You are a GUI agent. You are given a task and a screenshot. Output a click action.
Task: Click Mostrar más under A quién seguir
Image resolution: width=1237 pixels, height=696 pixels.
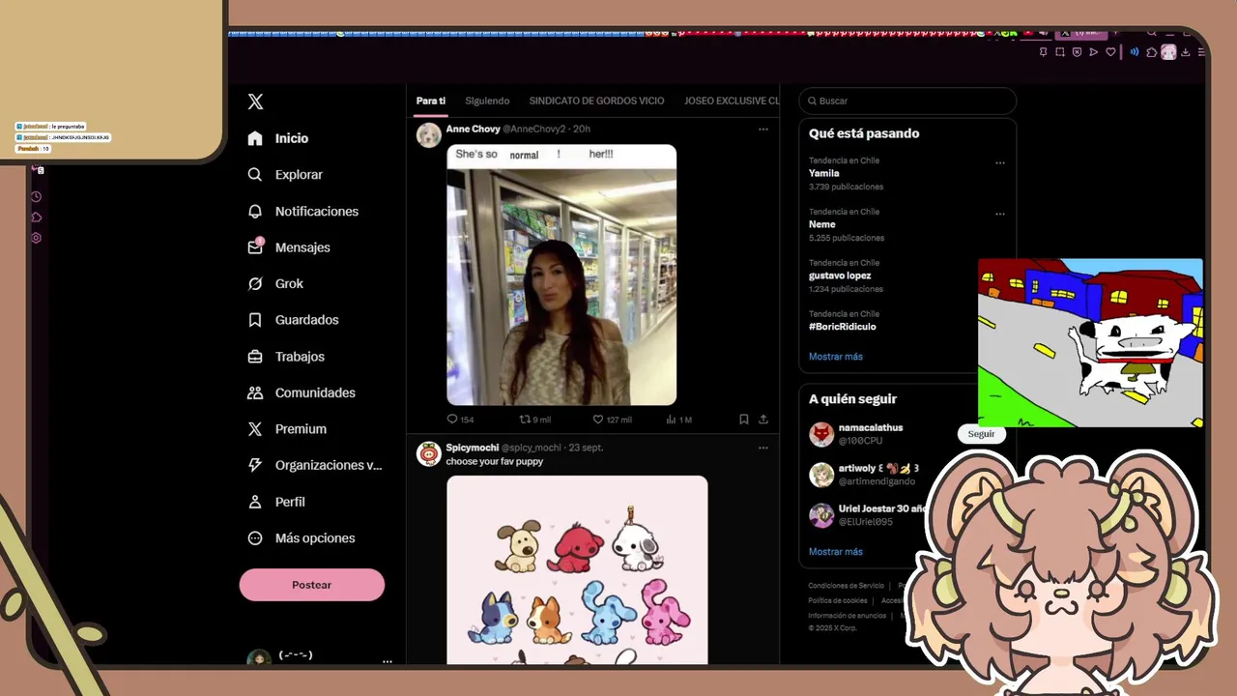836,552
